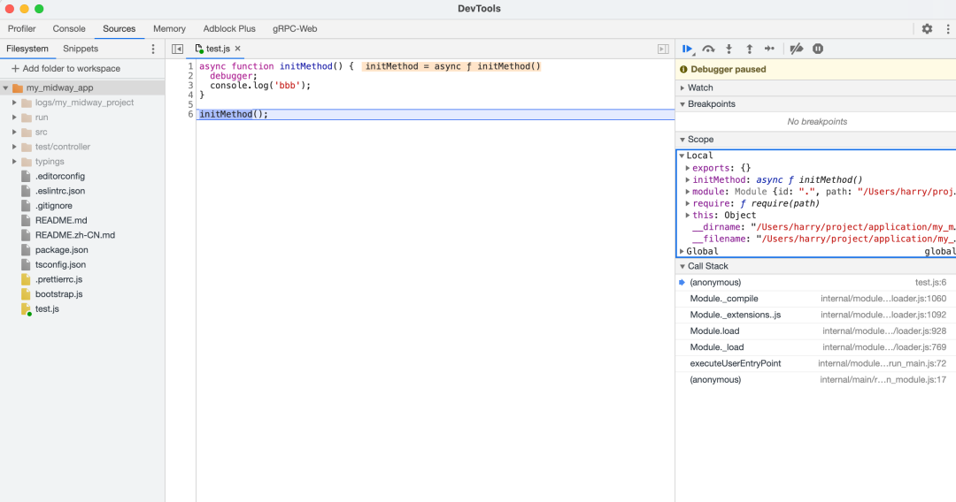This screenshot has height=502, width=956.
Task: Open the navigator three-dot menu
Action: pos(153,49)
